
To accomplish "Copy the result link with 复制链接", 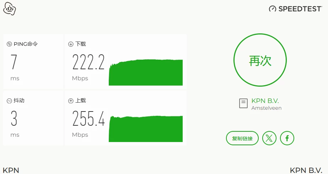I will point(242,138).
